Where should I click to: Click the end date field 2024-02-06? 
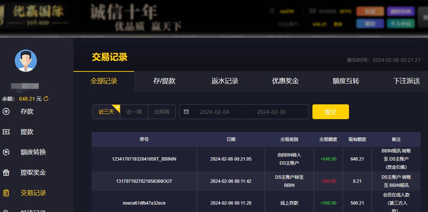click(x=271, y=112)
